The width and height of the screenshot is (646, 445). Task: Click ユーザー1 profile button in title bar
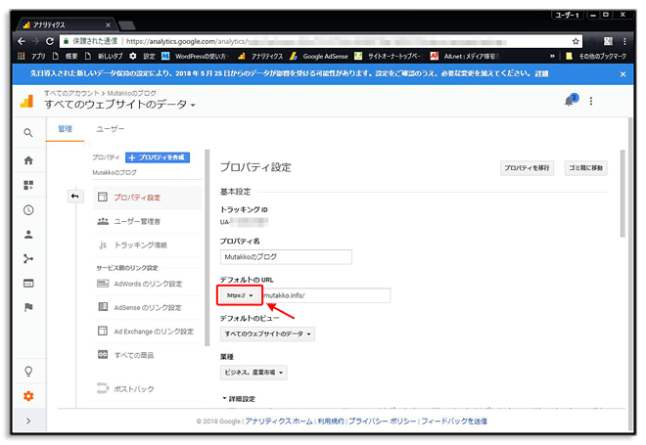pyautogui.click(x=568, y=15)
